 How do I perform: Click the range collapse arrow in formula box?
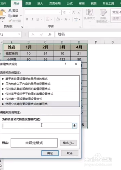tap(75, 126)
